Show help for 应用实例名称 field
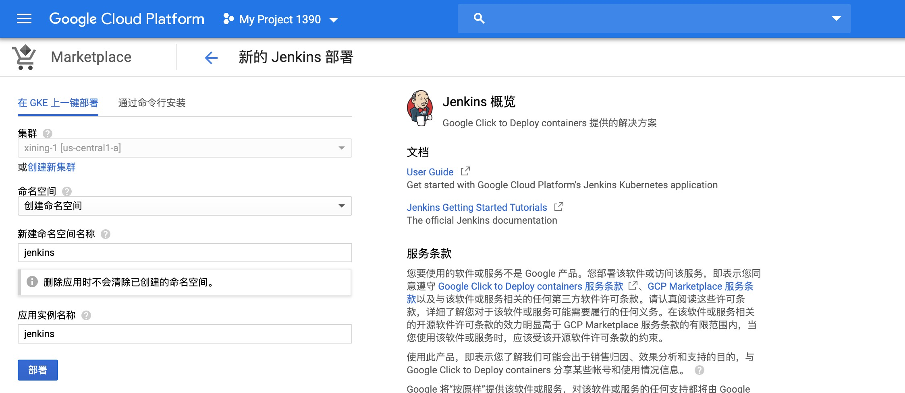The height and width of the screenshot is (393, 905). click(86, 315)
